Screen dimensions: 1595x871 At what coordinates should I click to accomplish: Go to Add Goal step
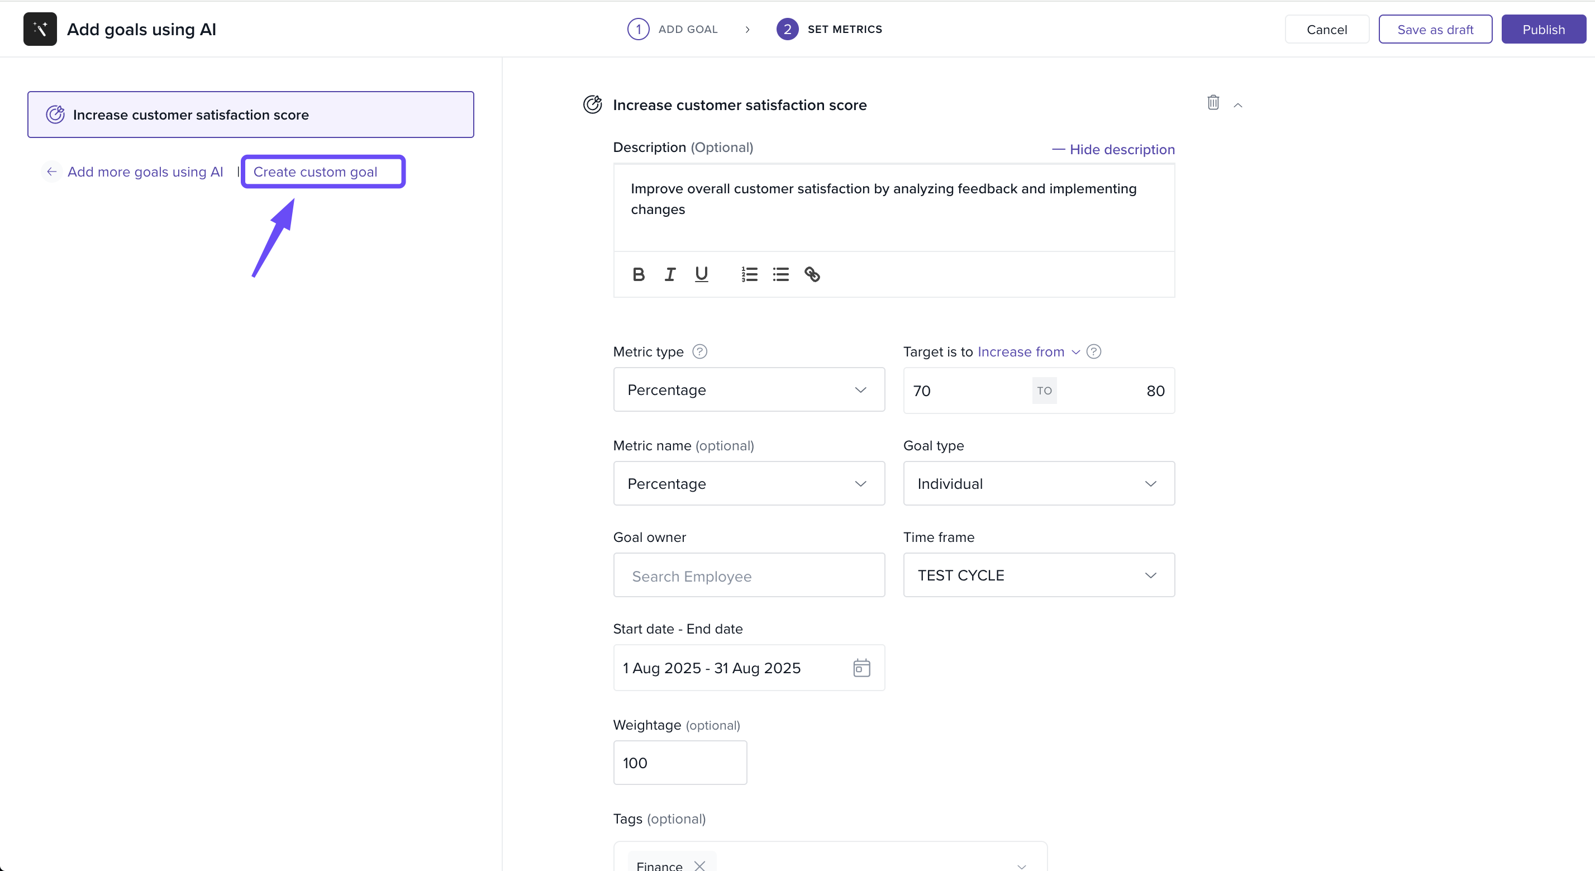[x=673, y=29]
